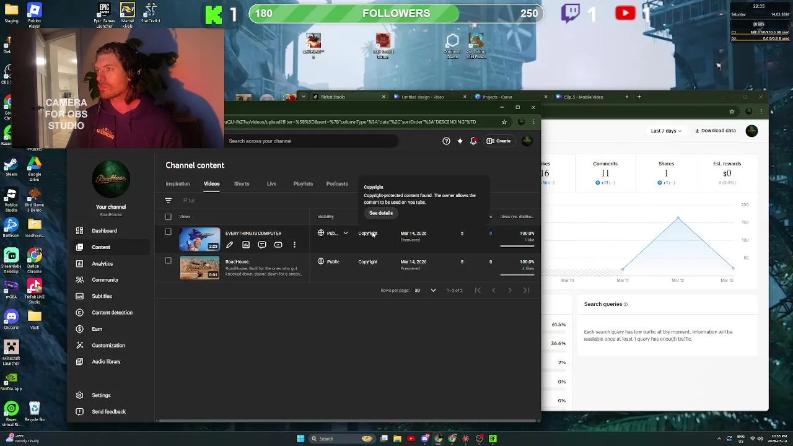Open Analytics in the Studio sidebar

(x=102, y=264)
